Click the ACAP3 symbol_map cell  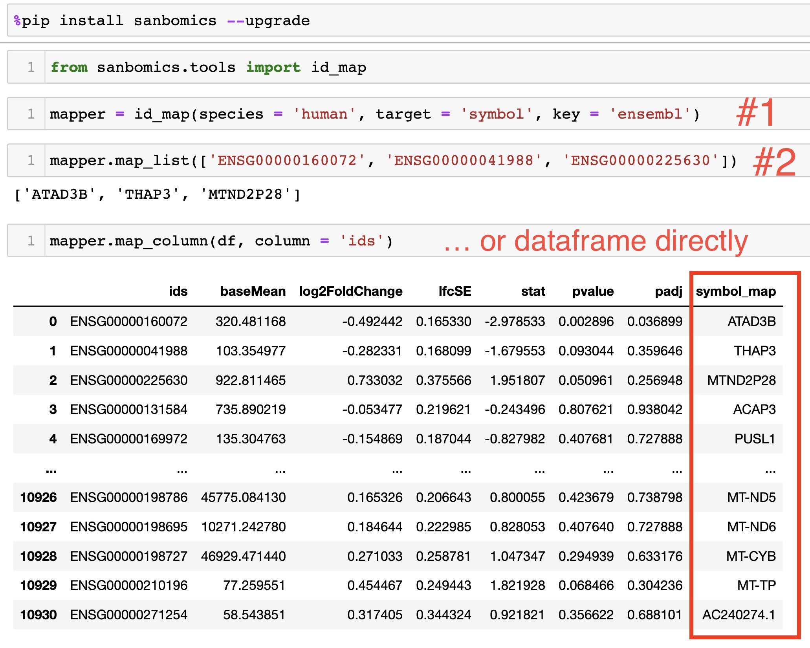click(x=754, y=409)
